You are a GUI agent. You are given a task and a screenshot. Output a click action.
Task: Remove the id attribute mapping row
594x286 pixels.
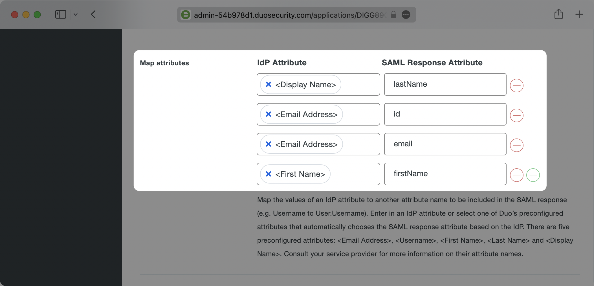[516, 115]
